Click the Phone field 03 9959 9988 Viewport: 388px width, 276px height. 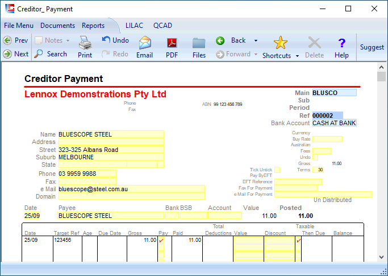tap(87, 174)
